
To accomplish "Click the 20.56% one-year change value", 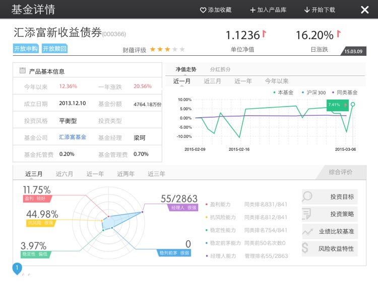I will tap(143, 86).
